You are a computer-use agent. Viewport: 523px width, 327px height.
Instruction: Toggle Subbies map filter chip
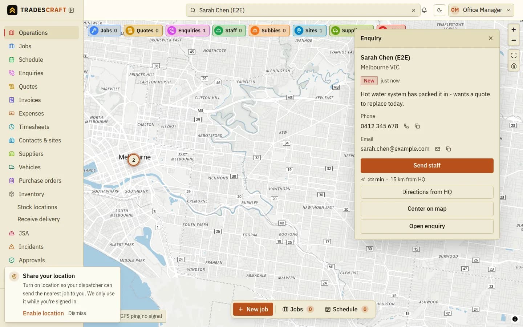(x=269, y=31)
